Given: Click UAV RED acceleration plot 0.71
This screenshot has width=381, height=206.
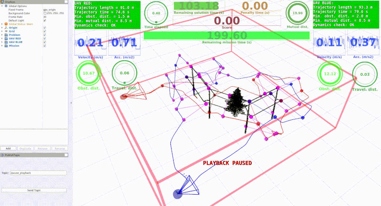Looking at the screenshot, I should 124,43.
